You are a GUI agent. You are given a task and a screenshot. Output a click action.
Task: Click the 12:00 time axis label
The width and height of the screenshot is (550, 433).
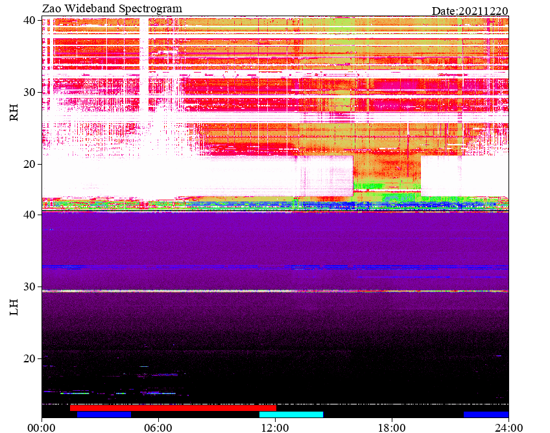[275, 428]
